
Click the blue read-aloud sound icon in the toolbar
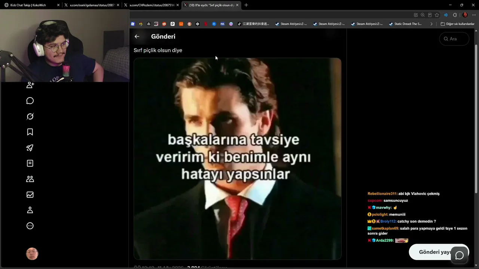click(446, 15)
